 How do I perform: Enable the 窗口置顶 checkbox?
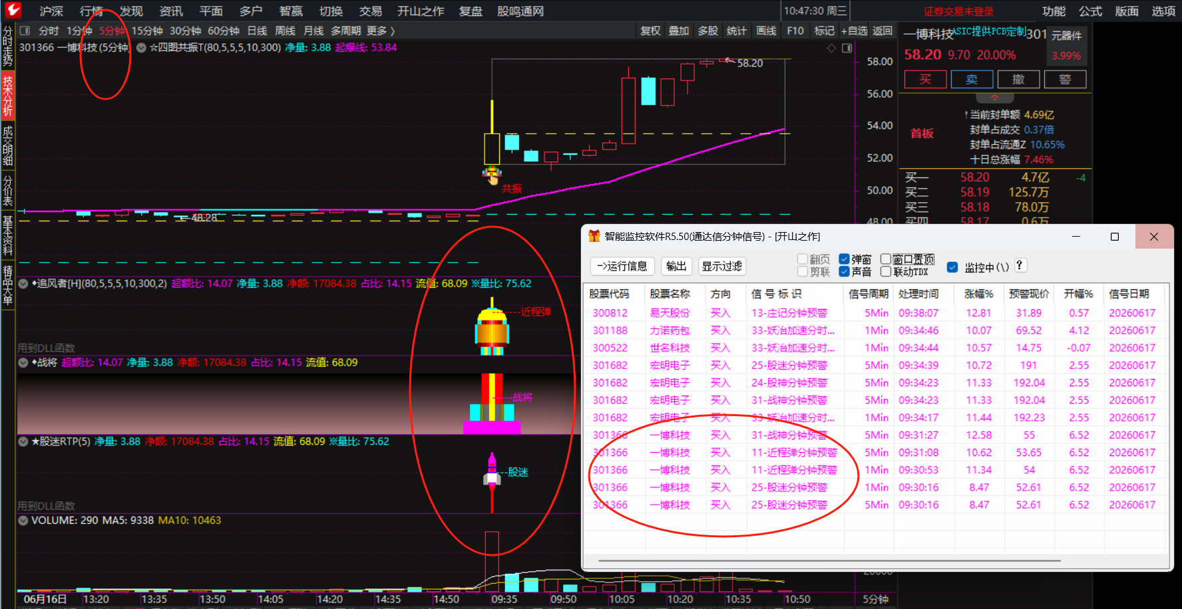coord(886,259)
